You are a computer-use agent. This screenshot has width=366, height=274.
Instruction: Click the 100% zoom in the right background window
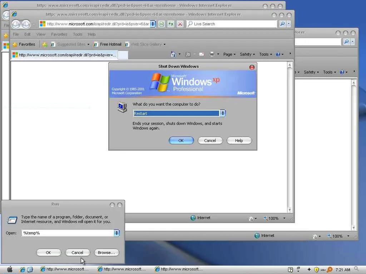tap(337, 236)
